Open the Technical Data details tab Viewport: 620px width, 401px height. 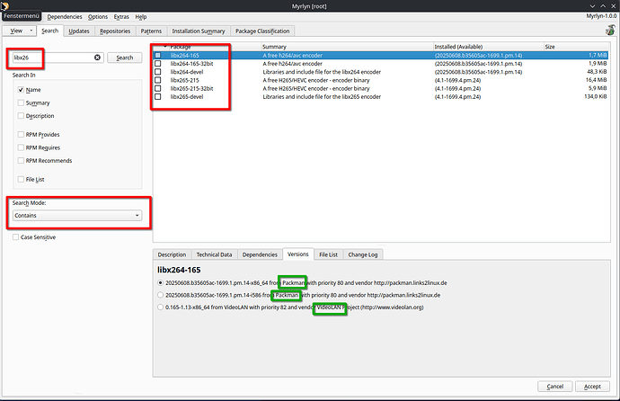pyautogui.click(x=215, y=254)
